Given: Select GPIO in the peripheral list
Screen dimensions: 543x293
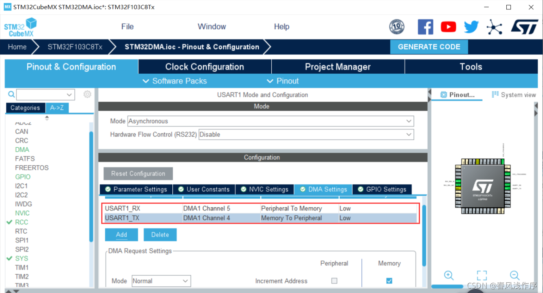Looking at the screenshot, I should (x=23, y=177).
